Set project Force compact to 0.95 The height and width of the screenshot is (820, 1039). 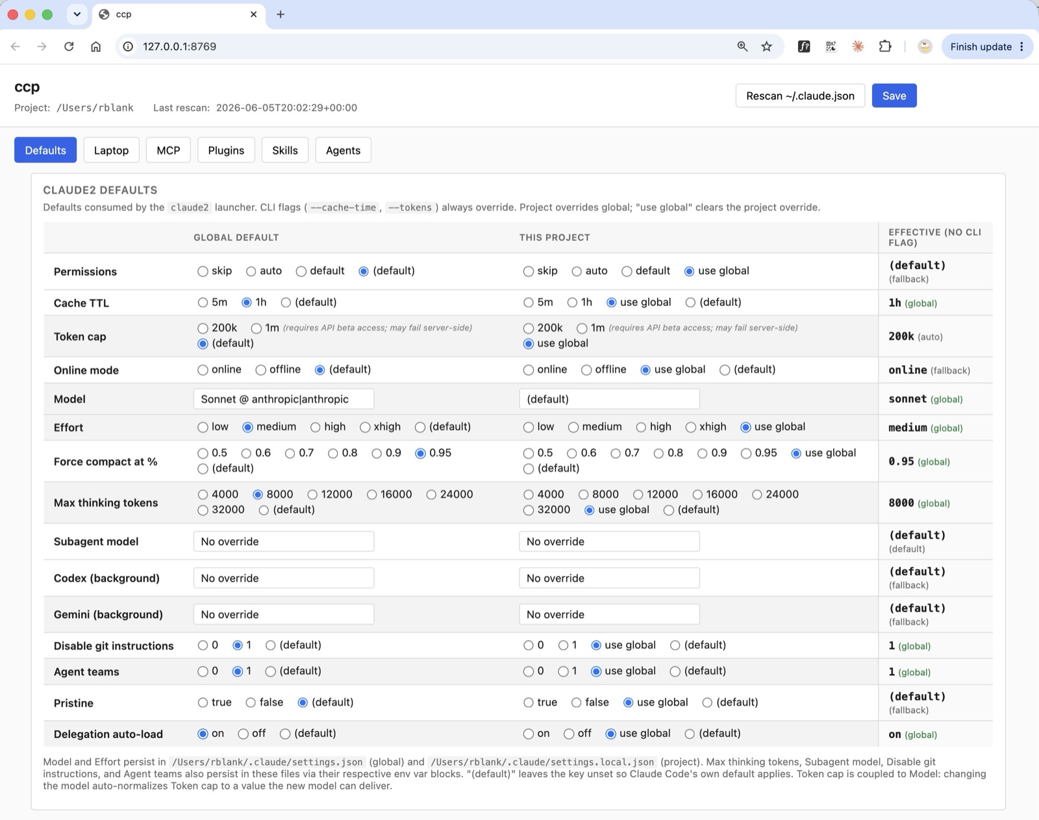coord(746,454)
